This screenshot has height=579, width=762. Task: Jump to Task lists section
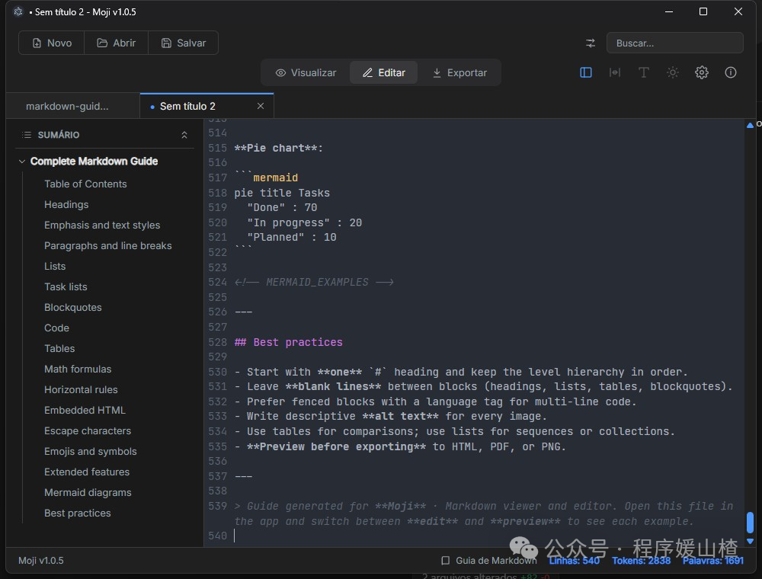66,286
